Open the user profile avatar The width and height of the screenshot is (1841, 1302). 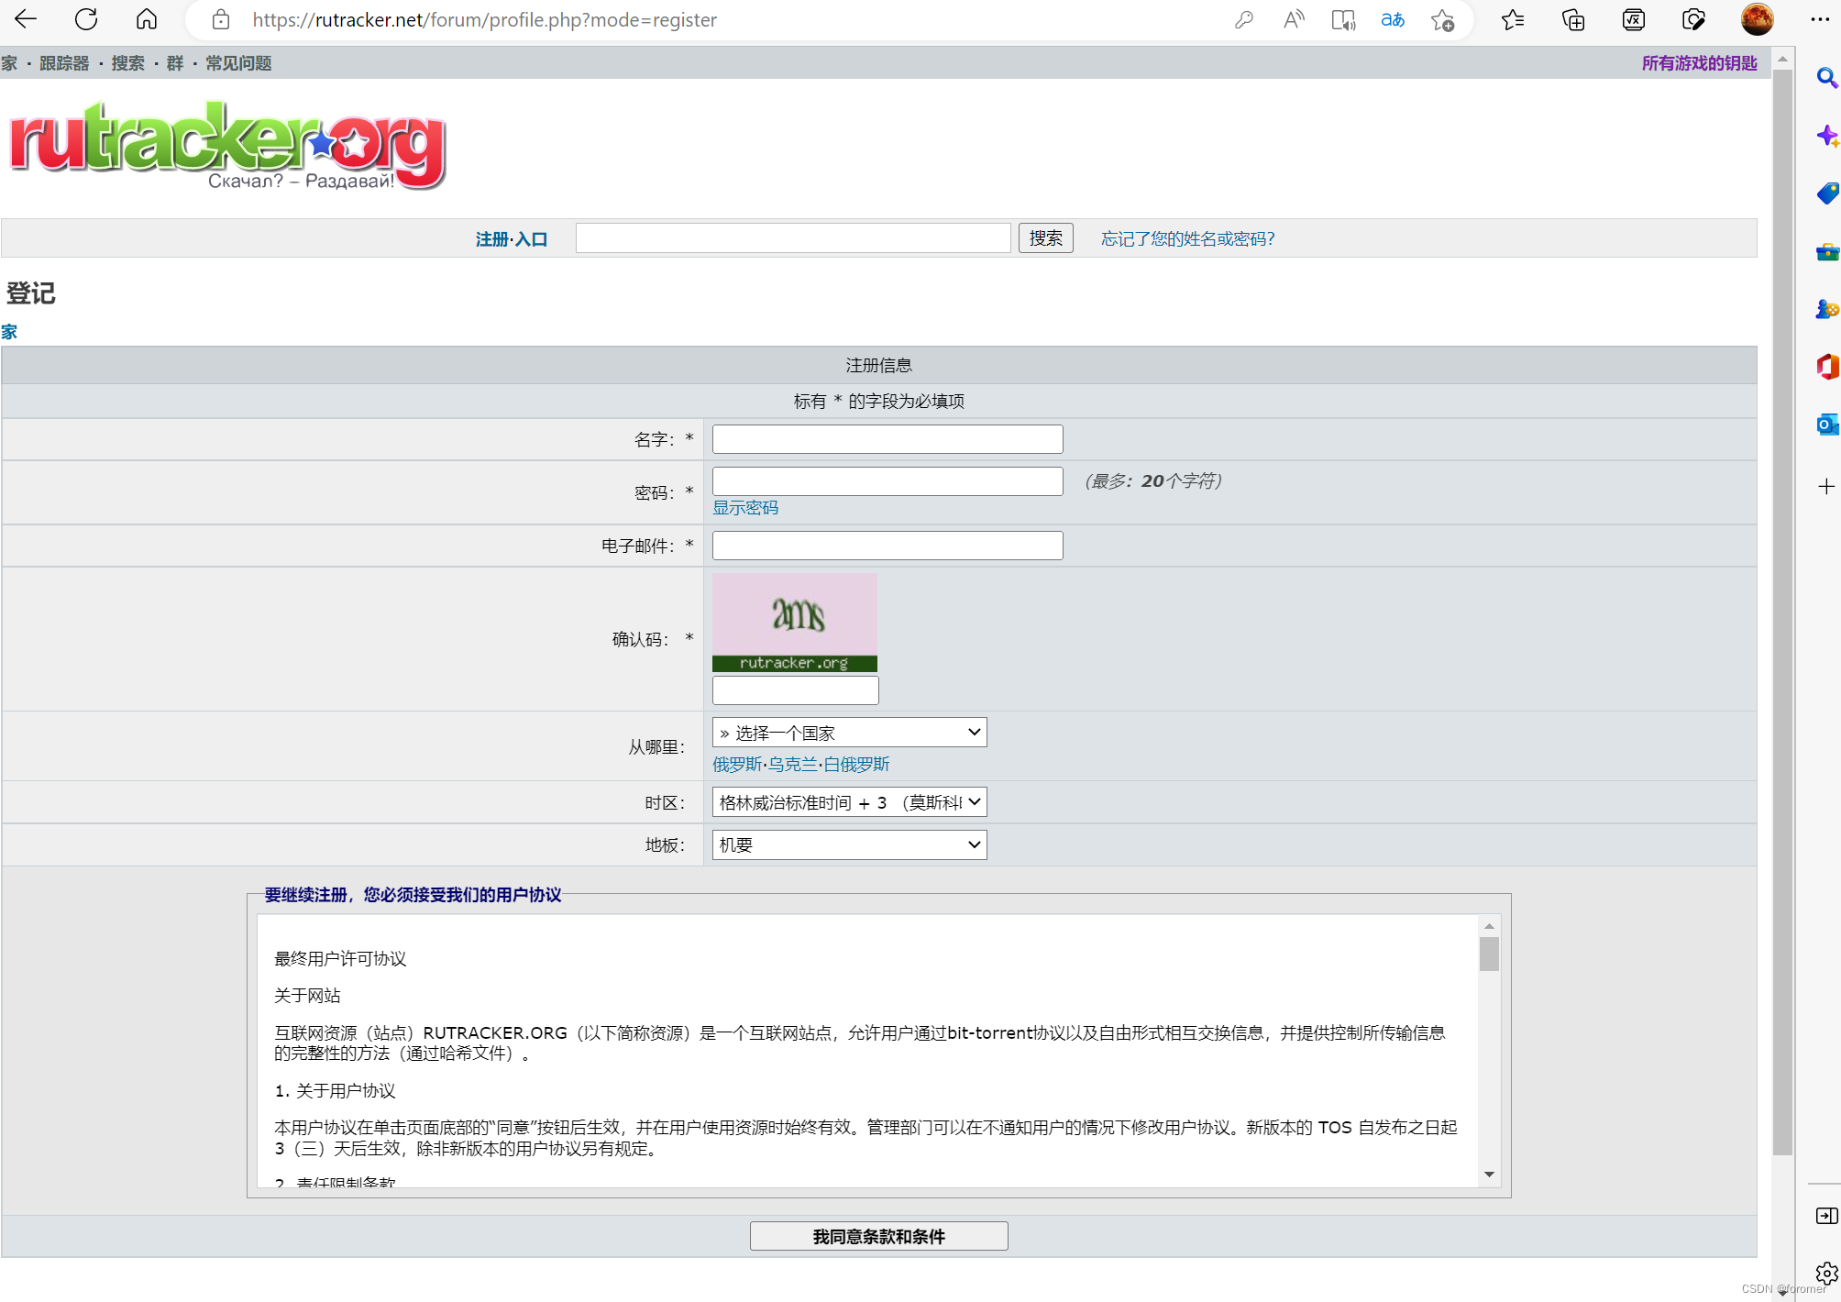pos(1757,19)
